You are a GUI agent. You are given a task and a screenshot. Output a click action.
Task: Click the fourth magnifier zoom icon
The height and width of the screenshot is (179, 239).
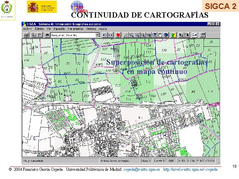[149, 35]
